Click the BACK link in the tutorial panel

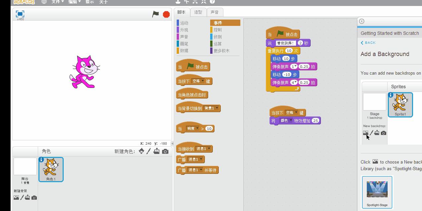[x=368, y=42]
